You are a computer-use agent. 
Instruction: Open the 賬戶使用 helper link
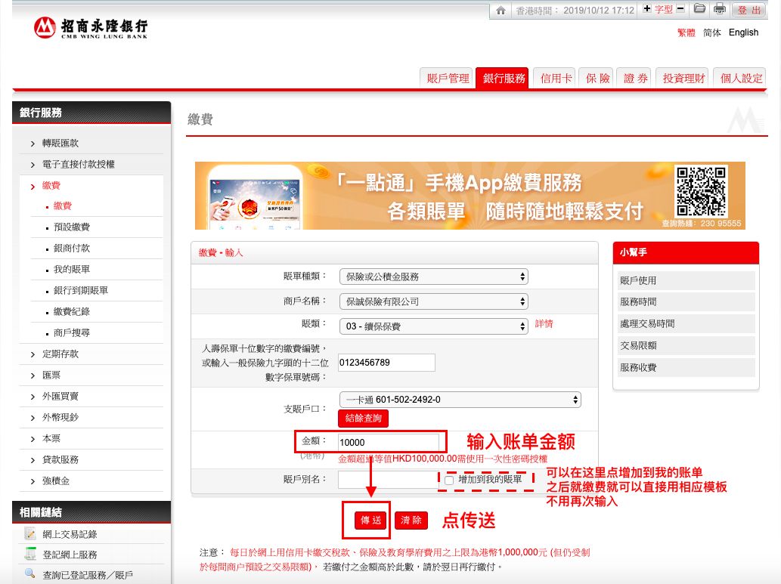coord(686,280)
